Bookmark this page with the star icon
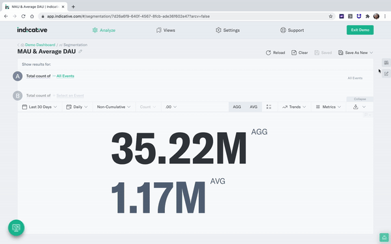The image size is (391, 244). [330, 16]
